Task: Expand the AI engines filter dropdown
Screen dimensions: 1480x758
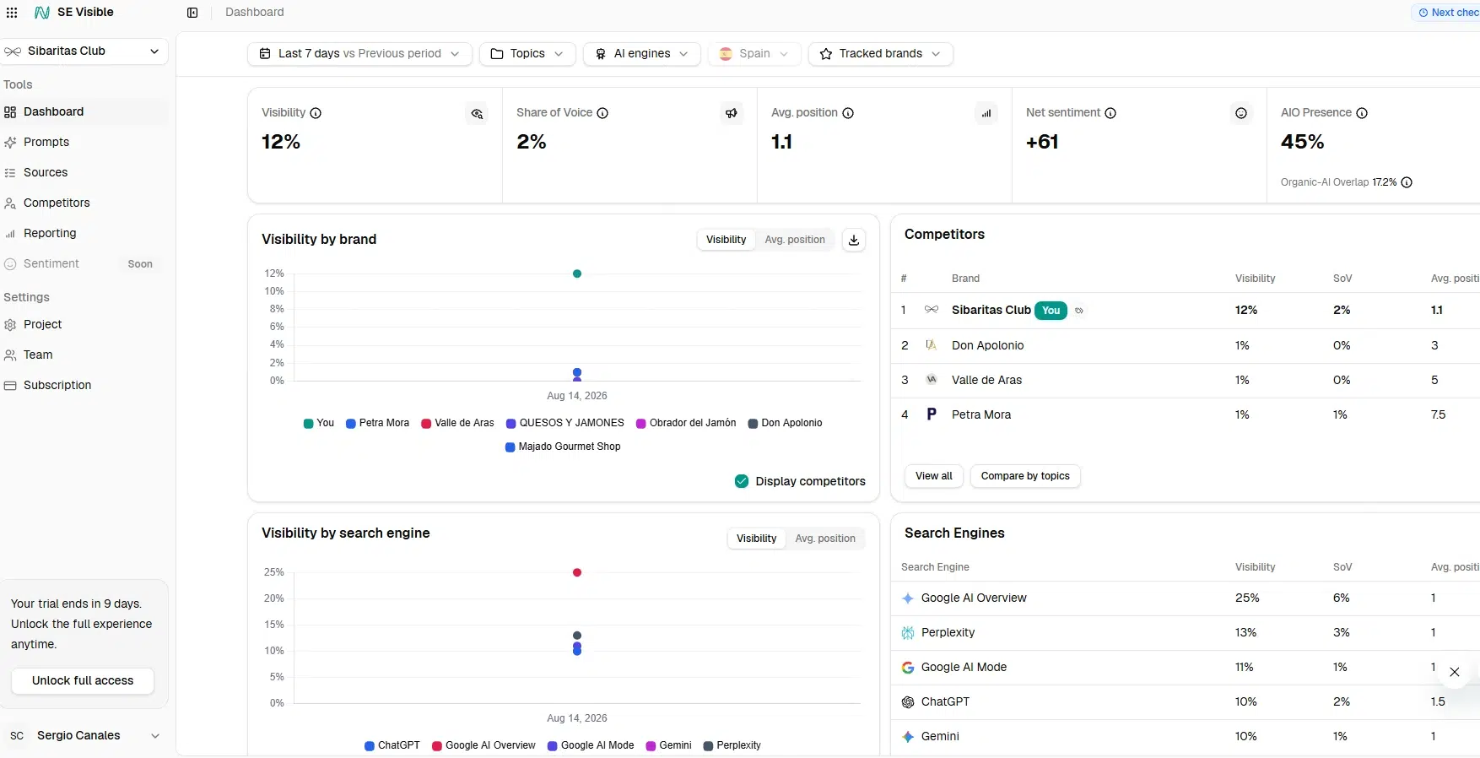Action: [642, 54]
